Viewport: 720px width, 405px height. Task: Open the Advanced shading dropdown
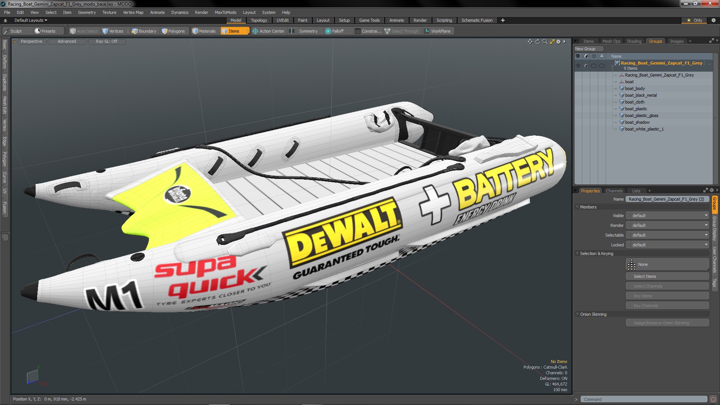pos(67,42)
